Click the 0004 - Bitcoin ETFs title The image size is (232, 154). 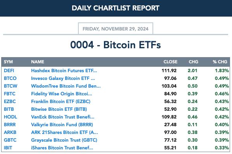coord(116,45)
